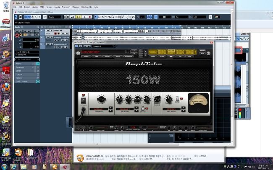Open the Devices menu
Image resolution: width=273 pixels, height=170 pixels.
click(x=76, y=7)
